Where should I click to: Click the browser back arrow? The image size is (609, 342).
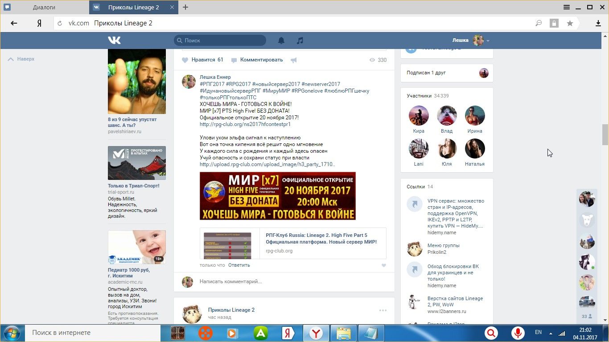point(14,23)
